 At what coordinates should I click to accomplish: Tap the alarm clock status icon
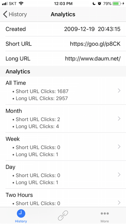pos(99,4)
